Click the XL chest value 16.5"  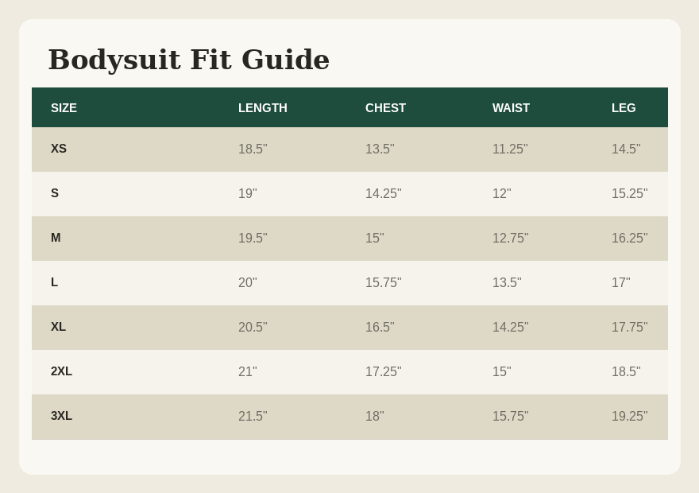pyautogui.click(x=380, y=328)
